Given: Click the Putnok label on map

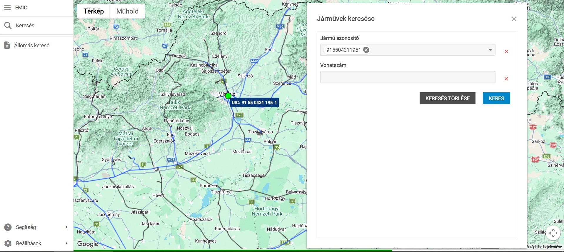Looking at the screenshot, I should tap(179, 56).
